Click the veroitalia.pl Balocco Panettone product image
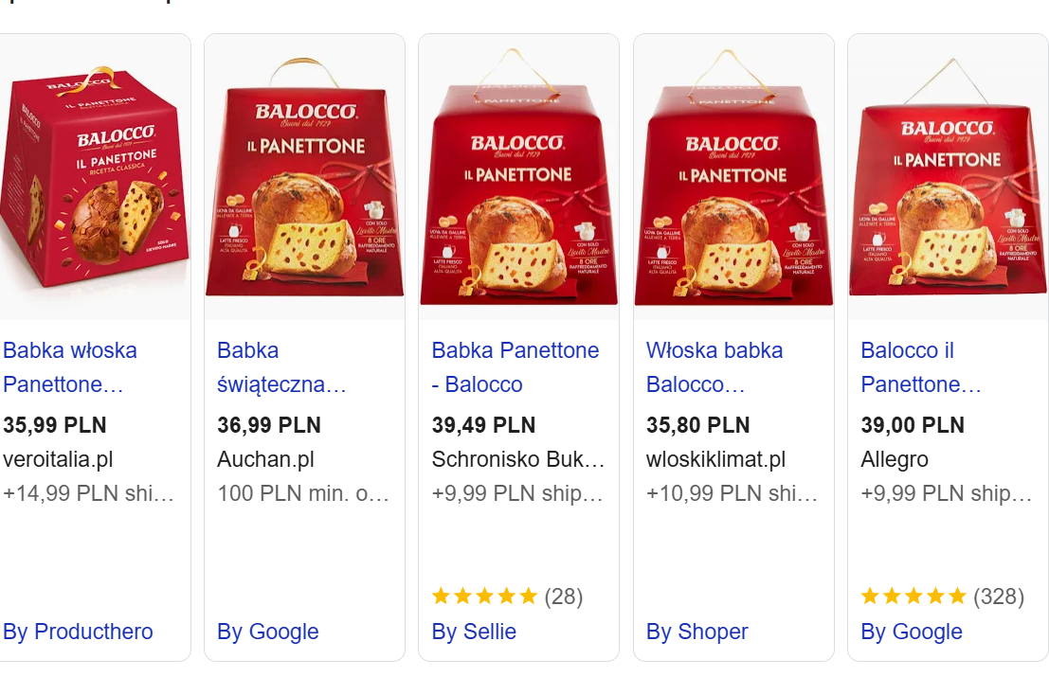 tap(93, 180)
